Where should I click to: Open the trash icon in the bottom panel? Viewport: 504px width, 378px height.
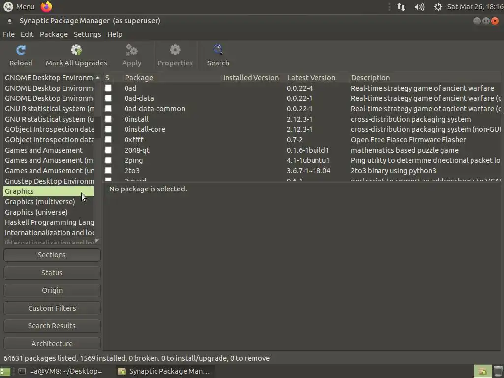tap(498, 371)
